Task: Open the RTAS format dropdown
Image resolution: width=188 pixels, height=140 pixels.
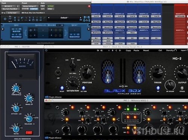Action: [51, 9]
